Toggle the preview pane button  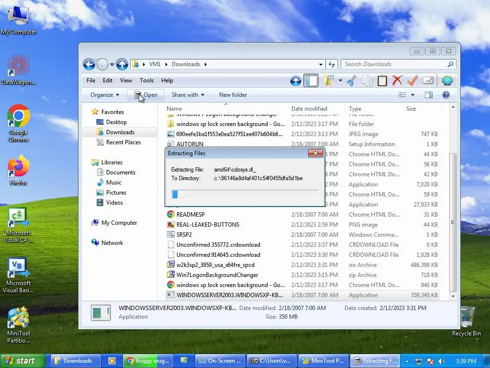pyautogui.click(x=429, y=95)
